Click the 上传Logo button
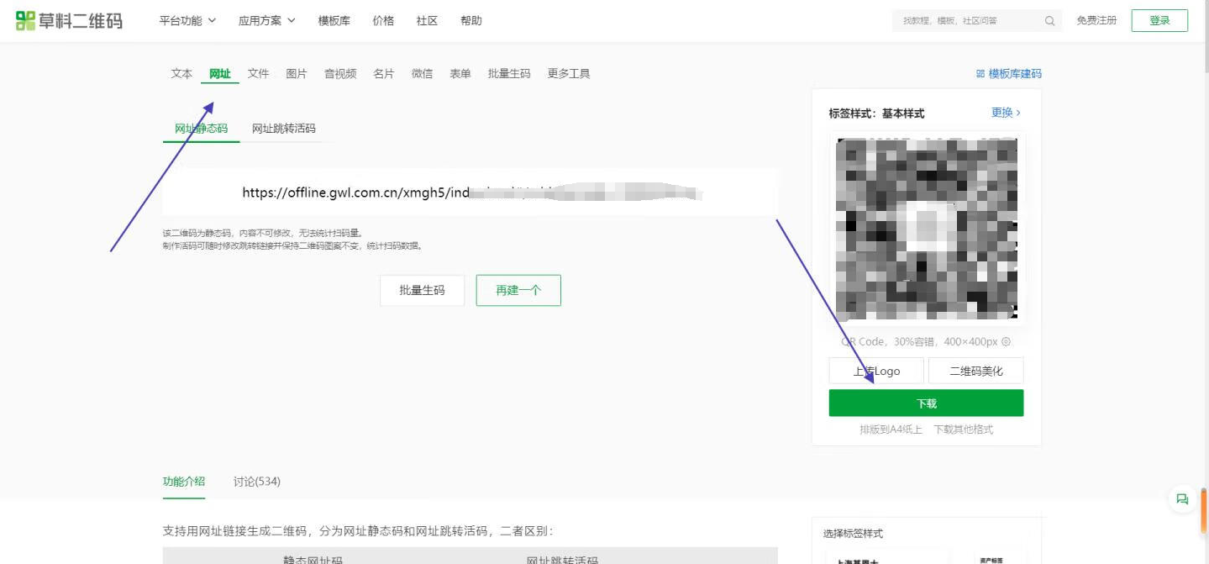Image resolution: width=1209 pixels, height=564 pixels. 876,371
